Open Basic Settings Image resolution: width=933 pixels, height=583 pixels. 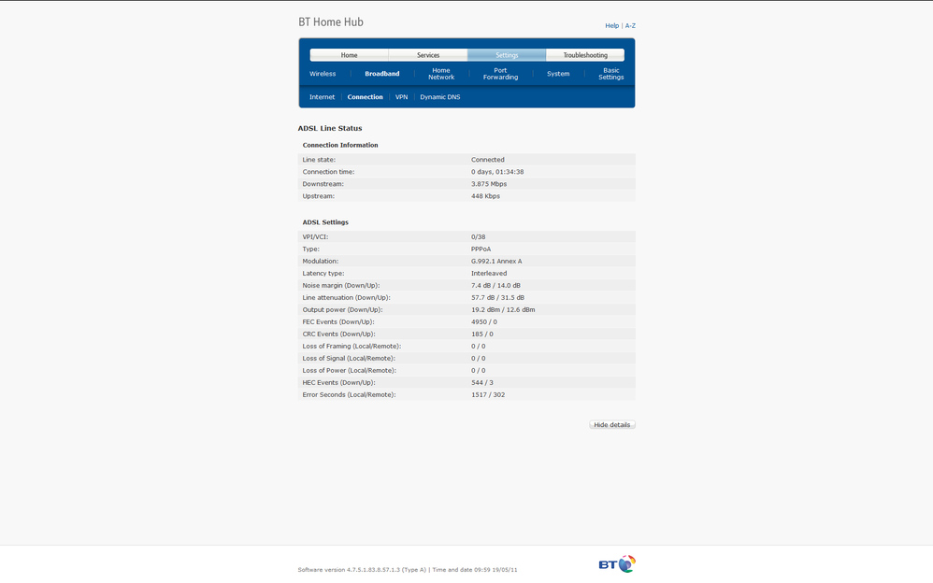click(611, 74)
